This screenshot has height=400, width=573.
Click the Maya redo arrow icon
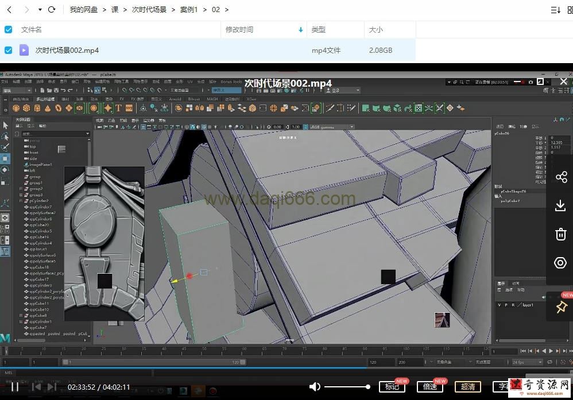tap(70, 90)
